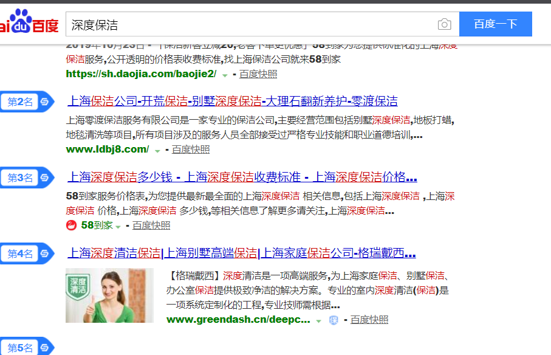Click the 百度一下 search button
The image size is (551, 355).
pos(496,24)
